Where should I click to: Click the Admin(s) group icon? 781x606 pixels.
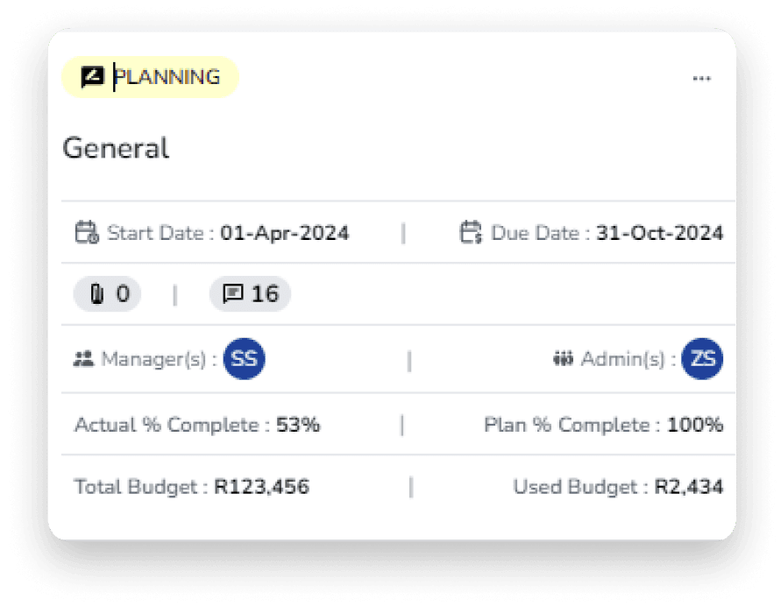[x=562, y=359]
